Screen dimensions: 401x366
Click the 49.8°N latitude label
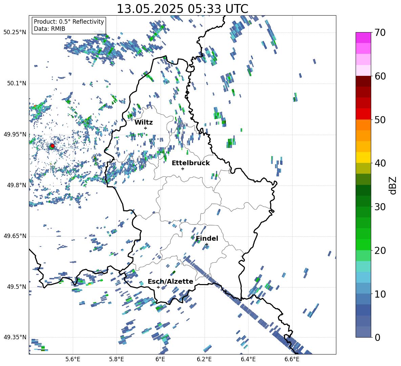pyautogui.click(x=16, y=185)
